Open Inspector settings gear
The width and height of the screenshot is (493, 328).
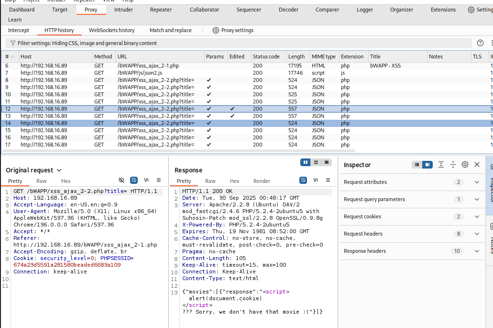coord(465,165)
